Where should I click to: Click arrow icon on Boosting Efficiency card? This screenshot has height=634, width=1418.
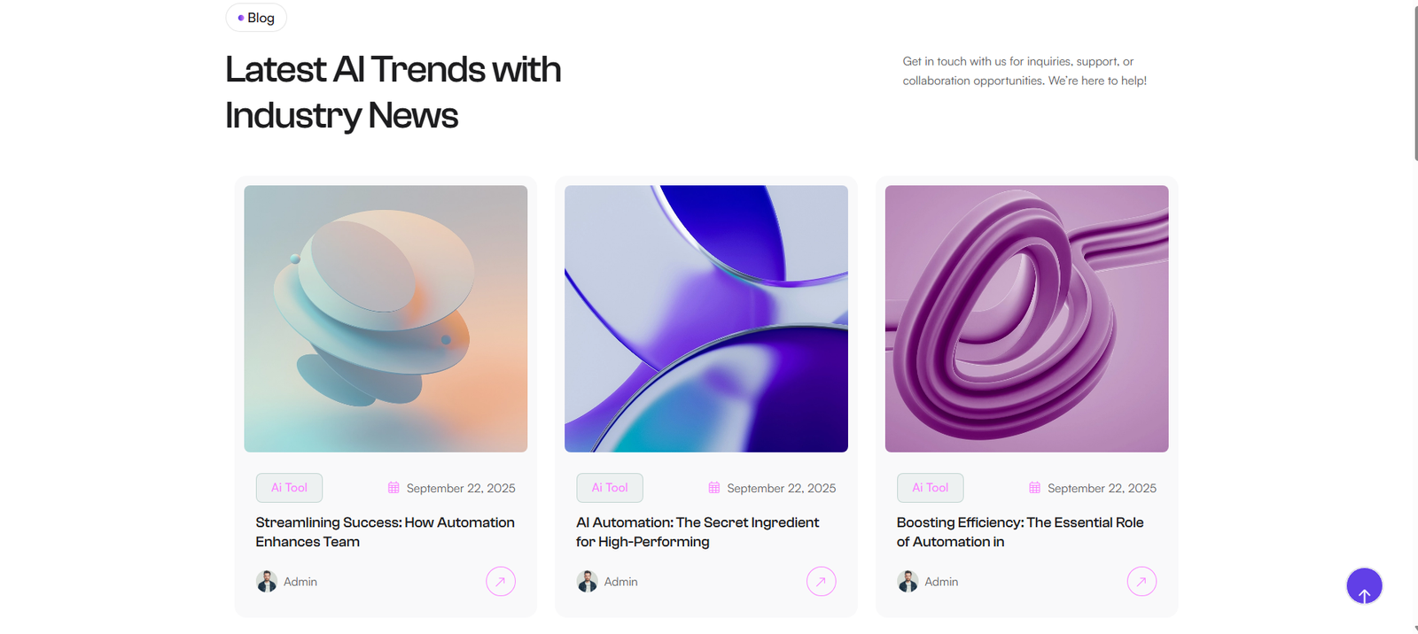pyautogui.click(x=1141, y=582)
